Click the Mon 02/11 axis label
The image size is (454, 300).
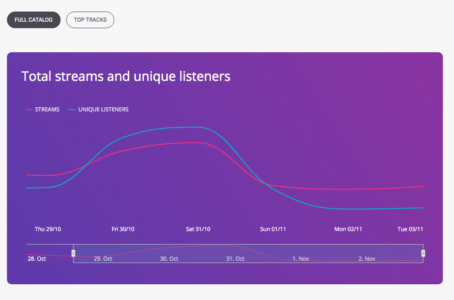pos(348,229)
